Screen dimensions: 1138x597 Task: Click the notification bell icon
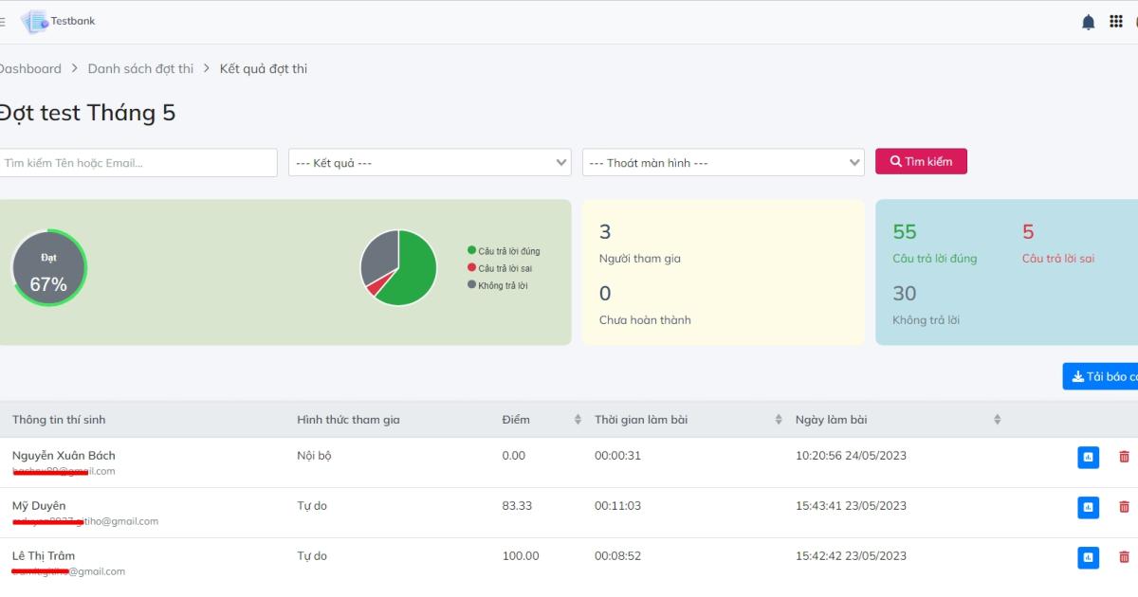tap(1088, 22)
